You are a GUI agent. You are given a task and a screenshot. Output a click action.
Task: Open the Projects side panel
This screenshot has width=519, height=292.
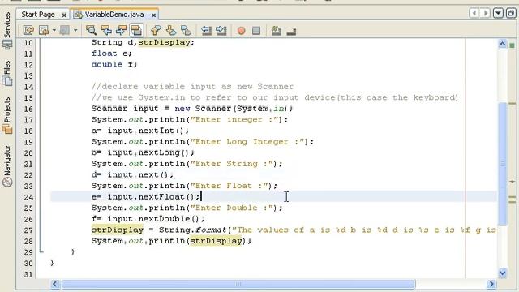coord(7,115)
